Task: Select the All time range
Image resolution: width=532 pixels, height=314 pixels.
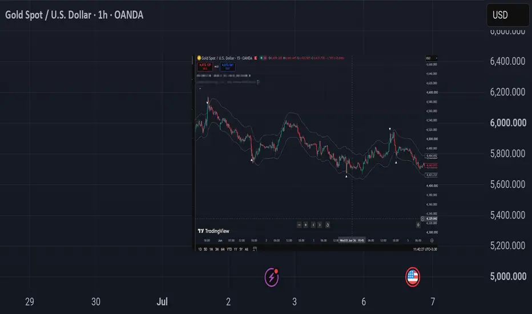Action: coord(247,249)
